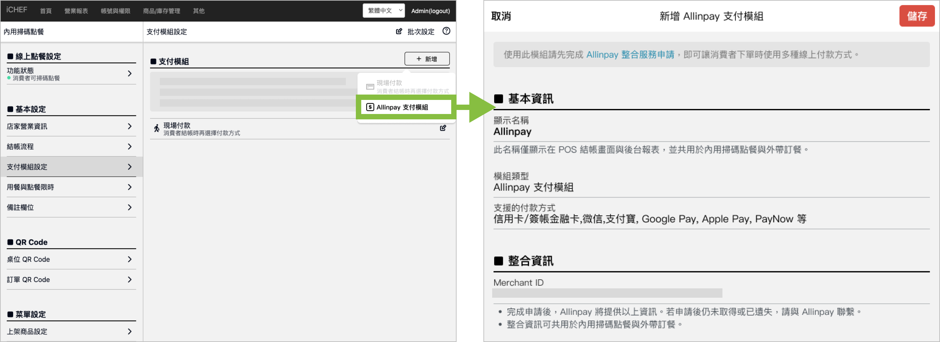
Task: Click the walking person icon beside 現場付款
Action: coord(156,128)
